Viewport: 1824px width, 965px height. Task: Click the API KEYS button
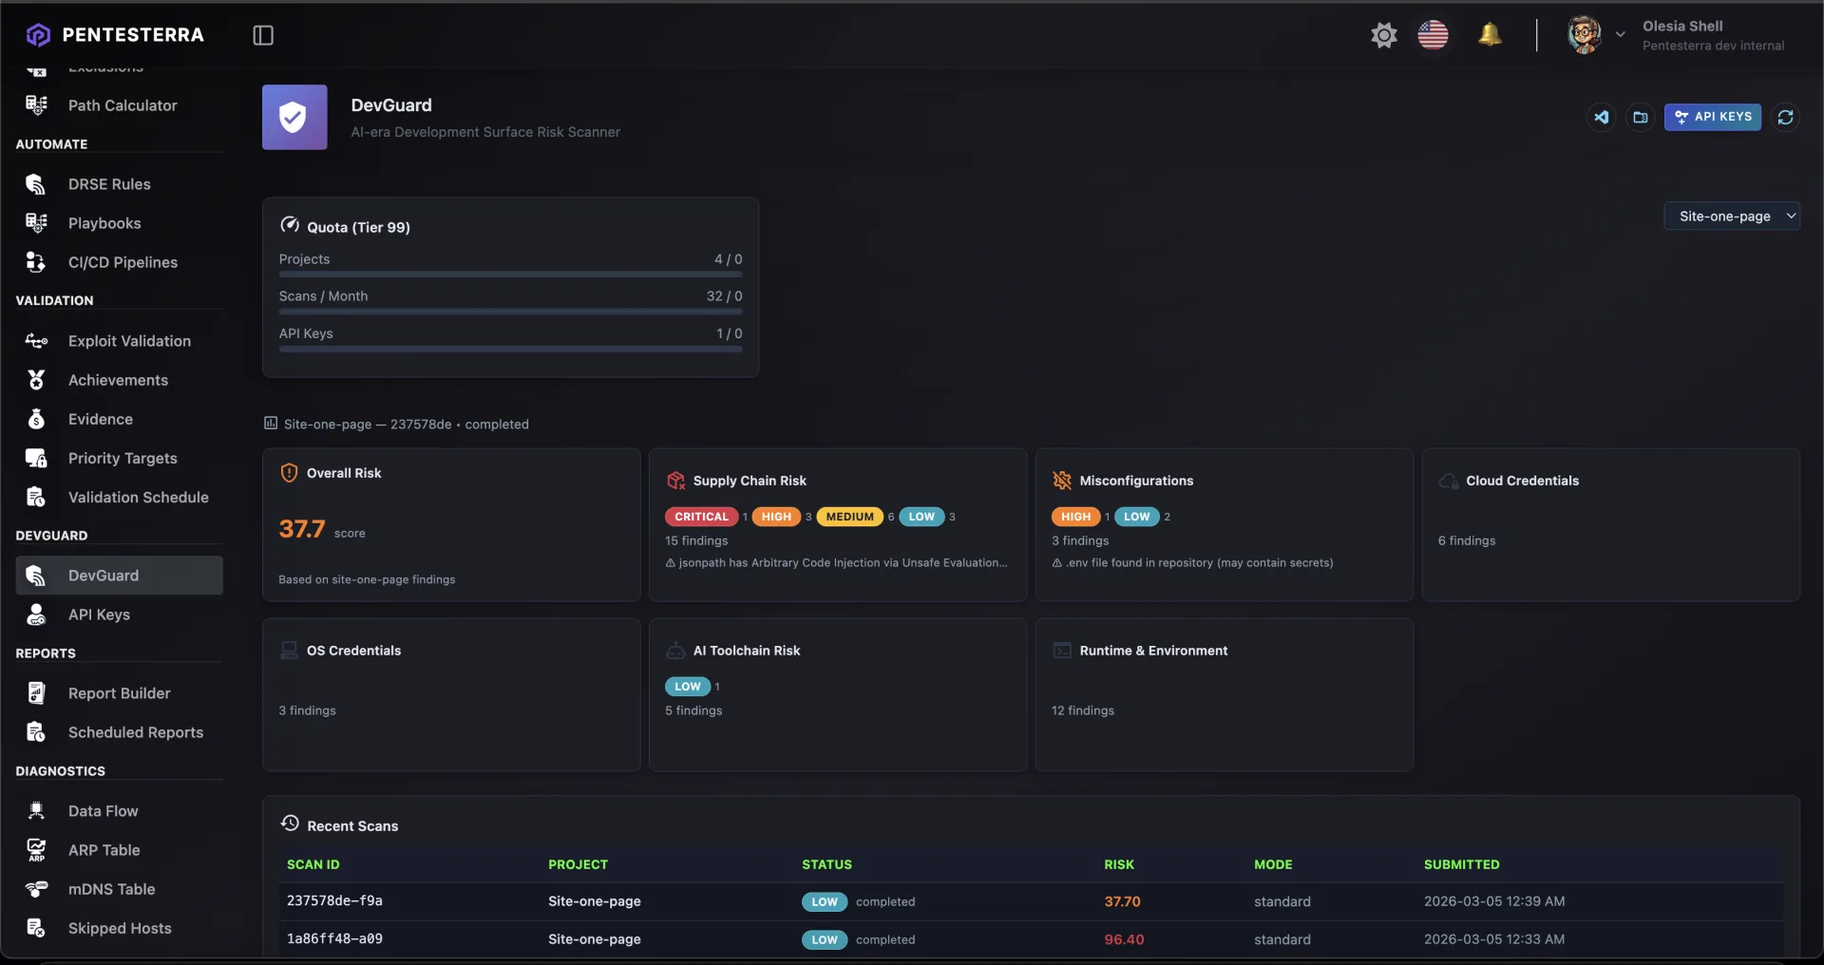(x=1712, y=117)
